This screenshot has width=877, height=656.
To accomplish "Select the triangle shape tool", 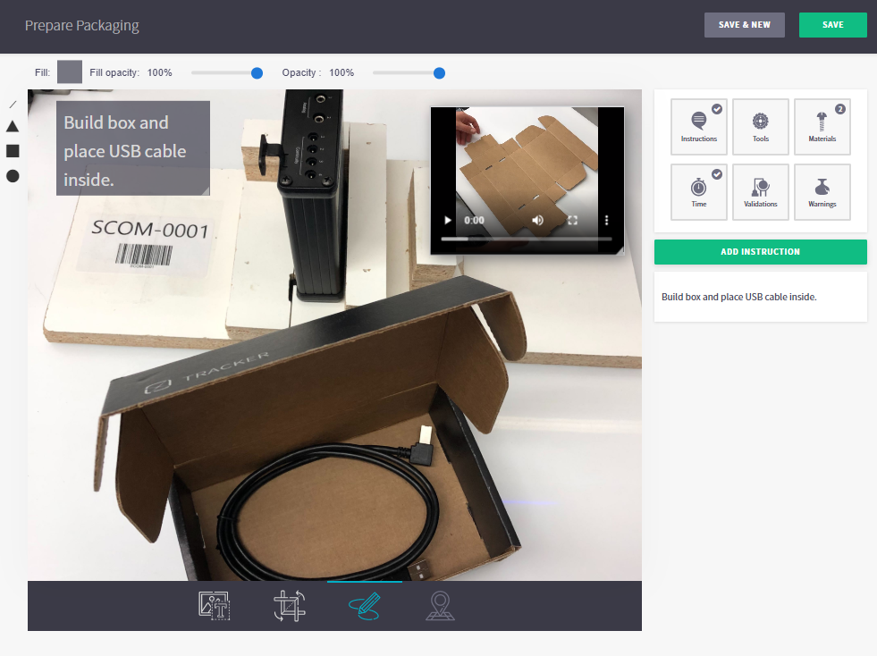I will (12, 126).
